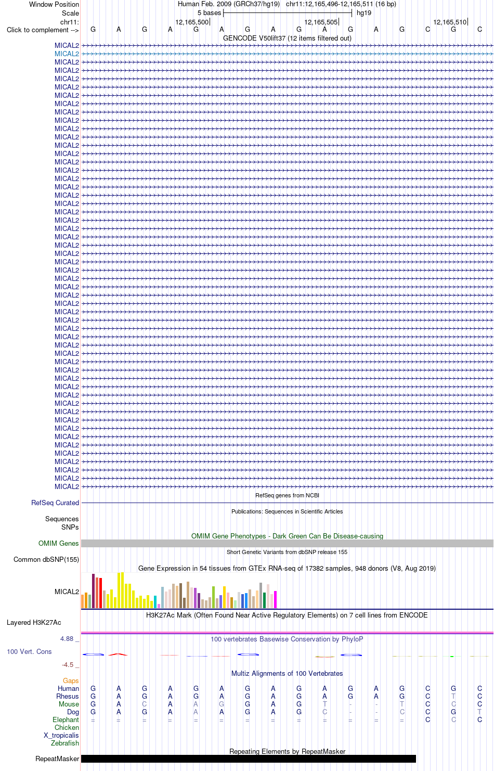Click the red peak in conservation track
The height and width of the screenshot is (771, 494).
pos(118,654)
